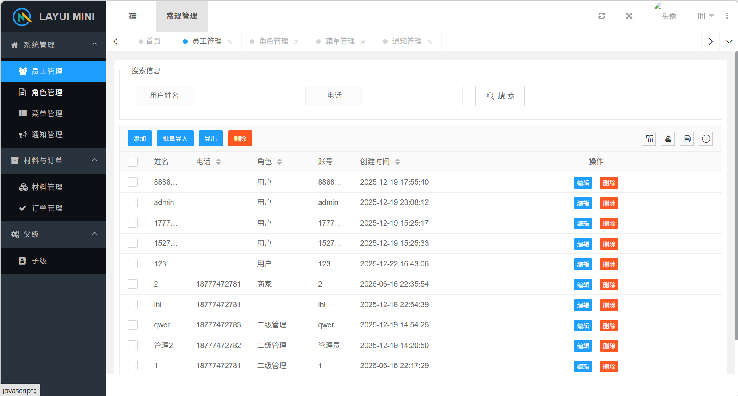The image size is (738, 396).
Task: Open the column filter grid icon
Action: pyautogui.click(x=650, y=138)
